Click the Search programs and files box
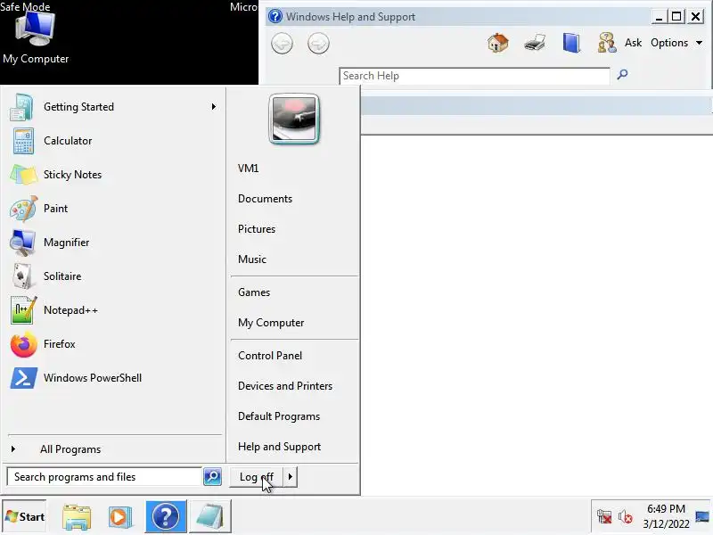The image size is (713, 535). pyautogui.click(x=104, y=477)
